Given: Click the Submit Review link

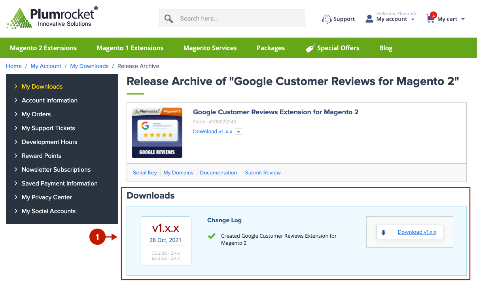Looking at the screenshot, I should (263, 173).
